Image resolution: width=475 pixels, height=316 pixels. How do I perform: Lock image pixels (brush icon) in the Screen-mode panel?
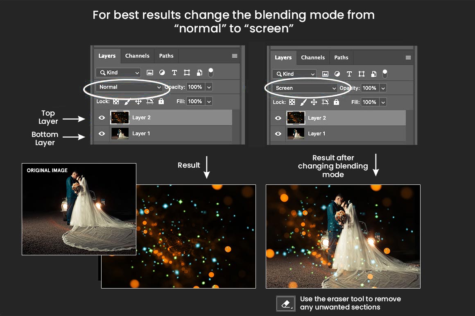pyautogui.click(x=303, y=102)
